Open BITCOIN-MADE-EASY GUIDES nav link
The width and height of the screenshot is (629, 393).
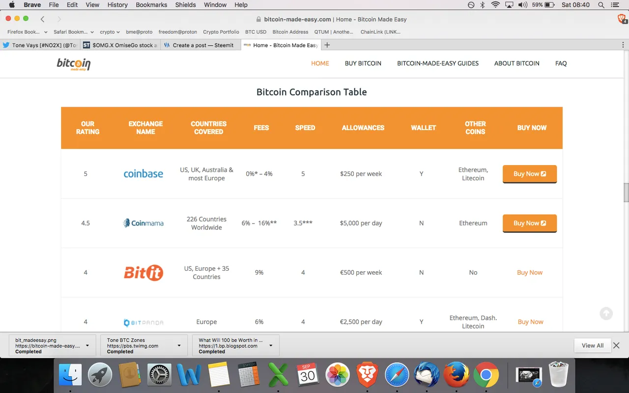[x=438, y=63]
